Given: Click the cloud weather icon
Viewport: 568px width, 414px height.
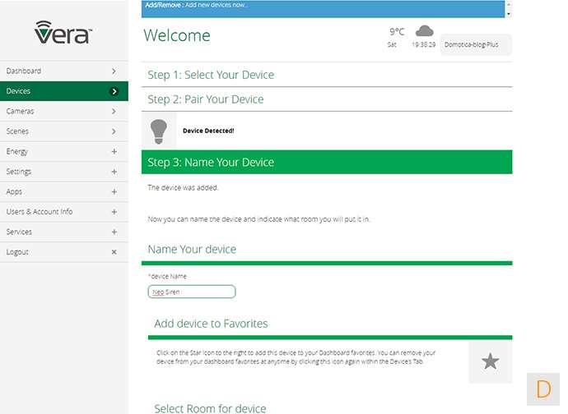Looking at the screenshot, I should coord(425,31).
